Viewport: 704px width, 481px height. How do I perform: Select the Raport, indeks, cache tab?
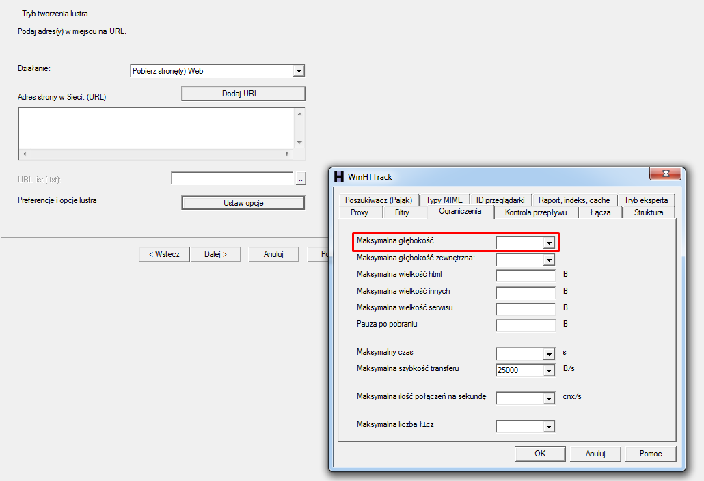(574, 200)
